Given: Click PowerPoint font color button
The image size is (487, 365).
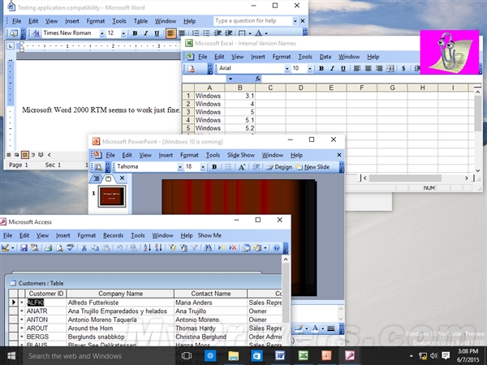Looking at the screenshot, I should click(x=315, y=328).
